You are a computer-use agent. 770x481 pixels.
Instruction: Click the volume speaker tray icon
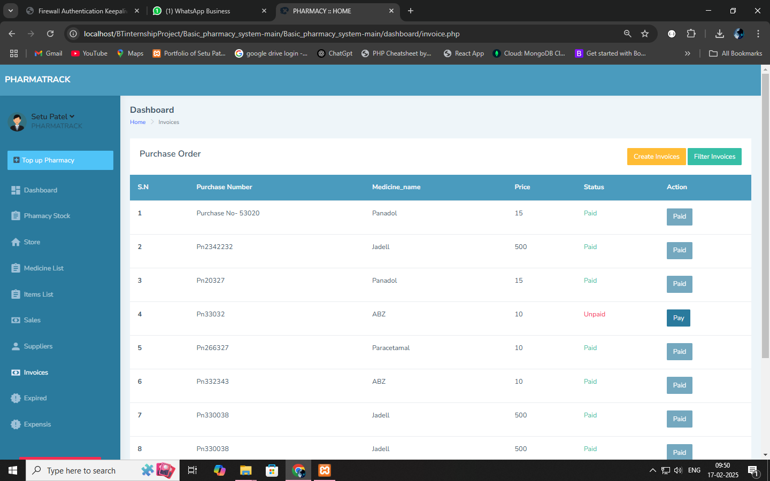click(x=678, y=470)
